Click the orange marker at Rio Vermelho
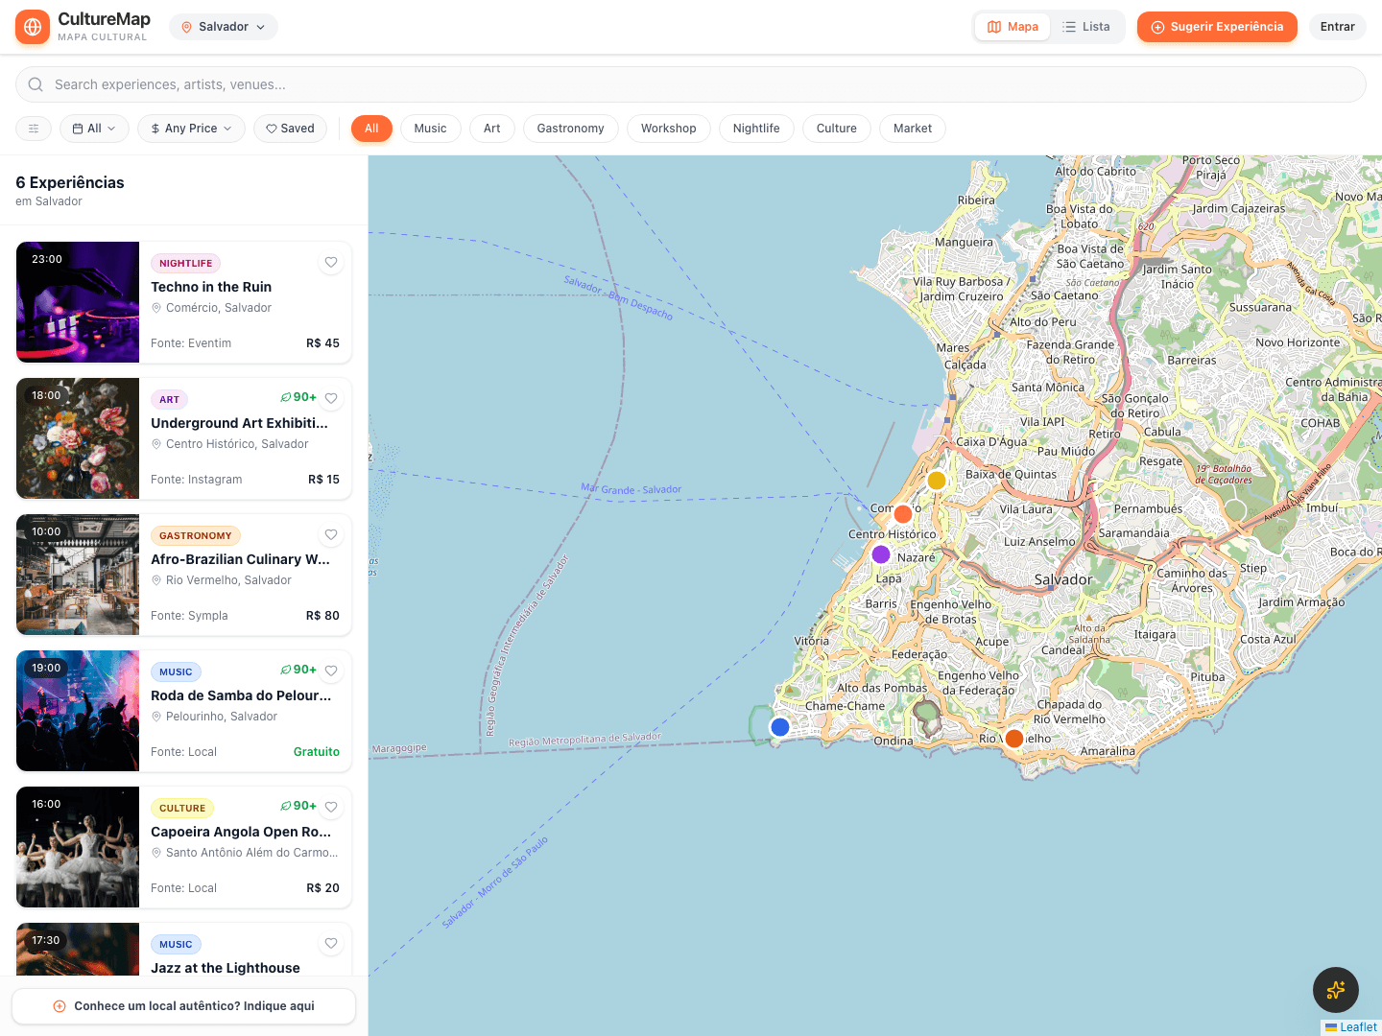Screen dimensions: 1382x1036 pos(1014,739)
